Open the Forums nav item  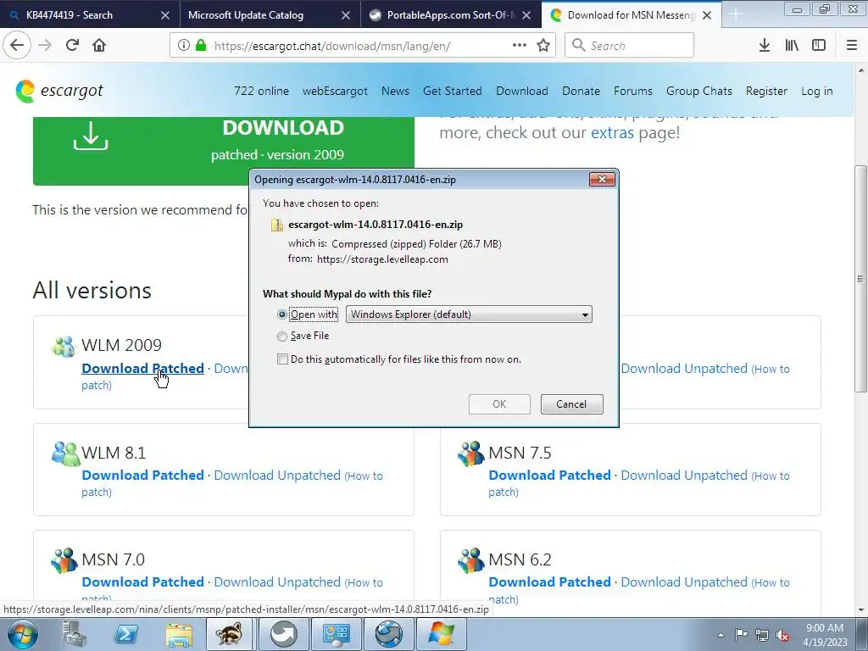(632, 91)
